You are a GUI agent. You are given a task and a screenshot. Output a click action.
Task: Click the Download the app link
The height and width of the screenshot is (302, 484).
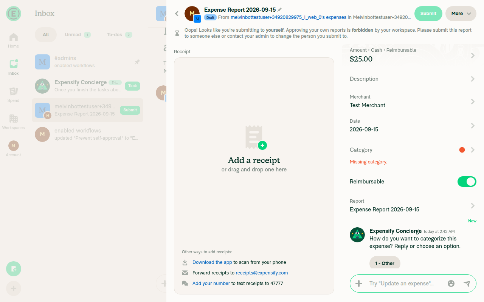pyautogui.click(x=212, y=262)
